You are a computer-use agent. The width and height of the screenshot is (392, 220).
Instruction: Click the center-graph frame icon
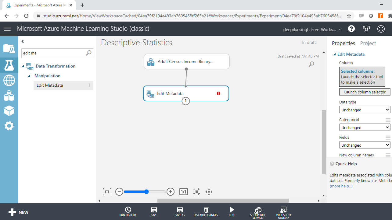click(196, 192)
